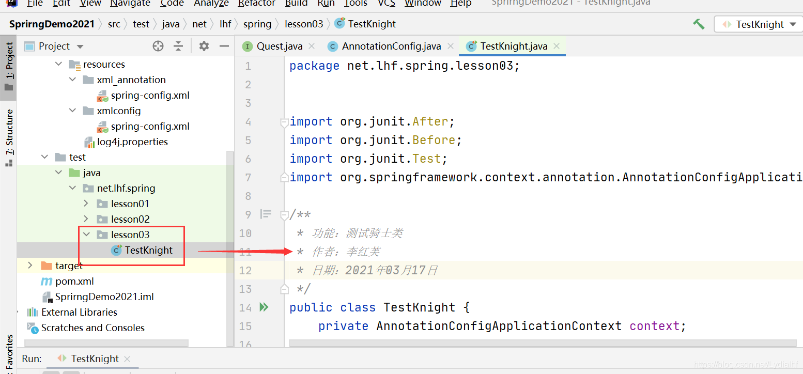
Task: Click the spring breadcrumb
Action: point(257,24)
